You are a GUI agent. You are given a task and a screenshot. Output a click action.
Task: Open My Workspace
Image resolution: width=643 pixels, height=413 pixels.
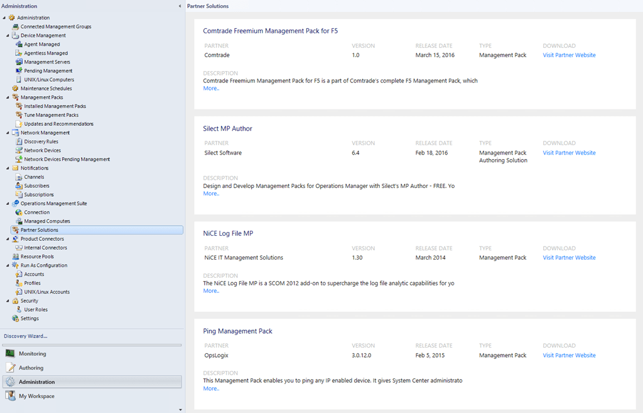[92, 396]
